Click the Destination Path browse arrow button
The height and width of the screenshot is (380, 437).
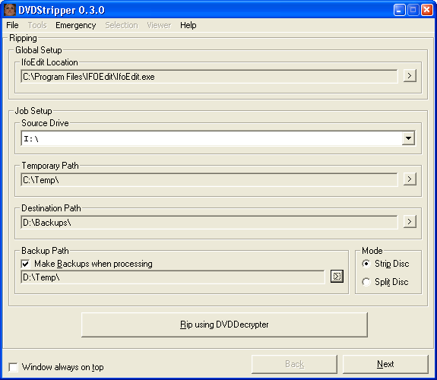(x=410, y=222)
